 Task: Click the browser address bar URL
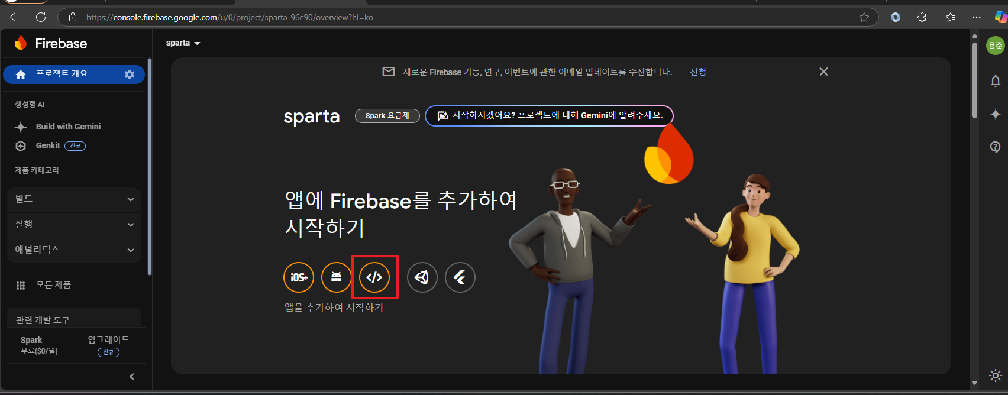pos(230,17)
